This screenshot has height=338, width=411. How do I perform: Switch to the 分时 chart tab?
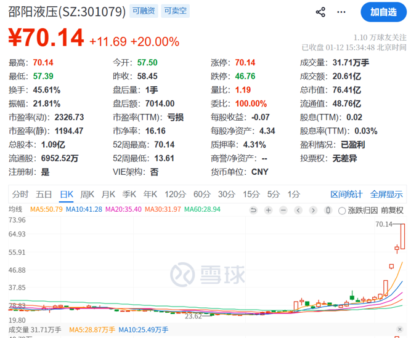click(20, 194)
